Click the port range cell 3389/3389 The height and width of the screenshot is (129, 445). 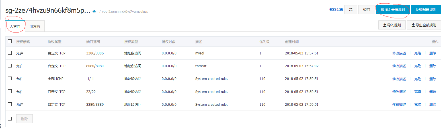click(95, 104)
